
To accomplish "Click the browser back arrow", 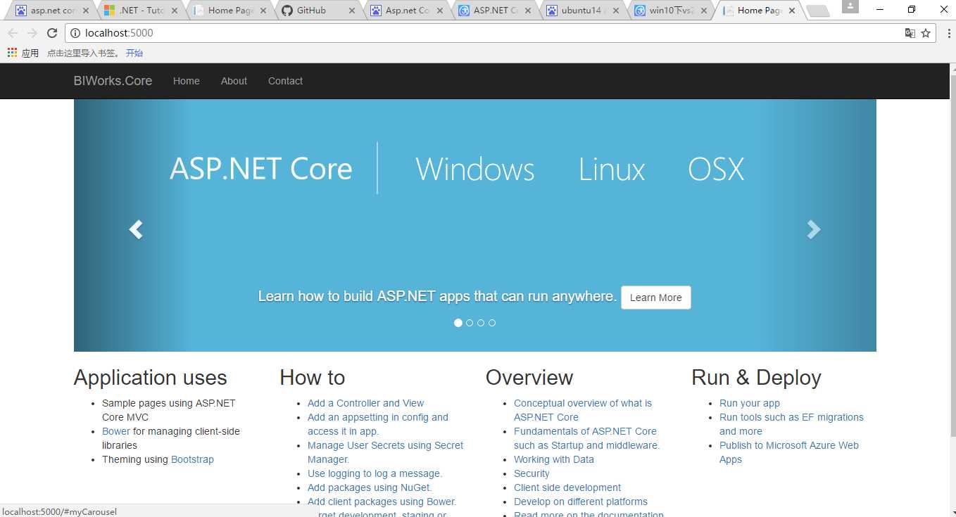I will [x=13, y=33].
